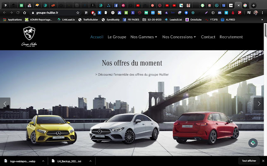The width and height of the screenshot is (267, 166).
Task: Open the LinkLead.io bookmark
Action: click(66, 20)
